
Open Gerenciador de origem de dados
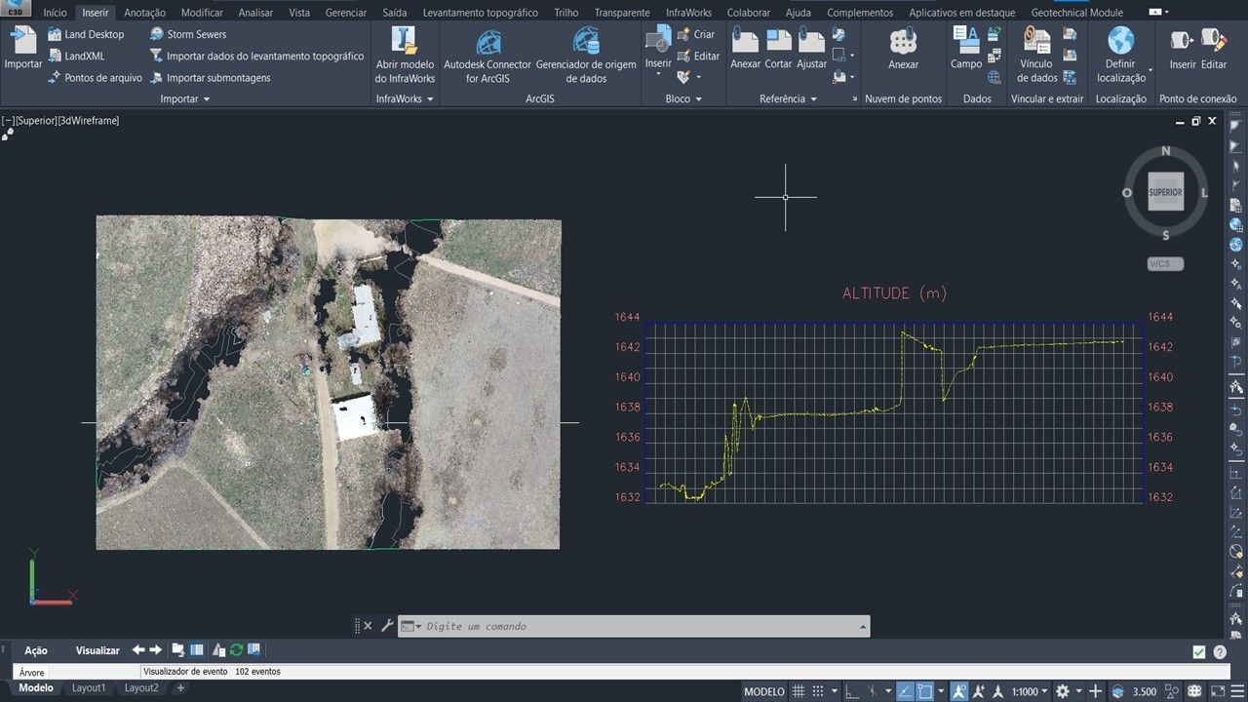click(586, 55)
